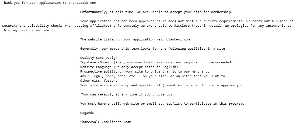Click the 'Regards,' closing text
296x127 pixels.
click(x=88, y=113)
